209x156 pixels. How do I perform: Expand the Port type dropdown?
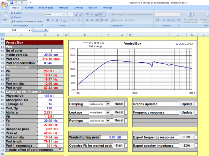[x=108, y=120]
